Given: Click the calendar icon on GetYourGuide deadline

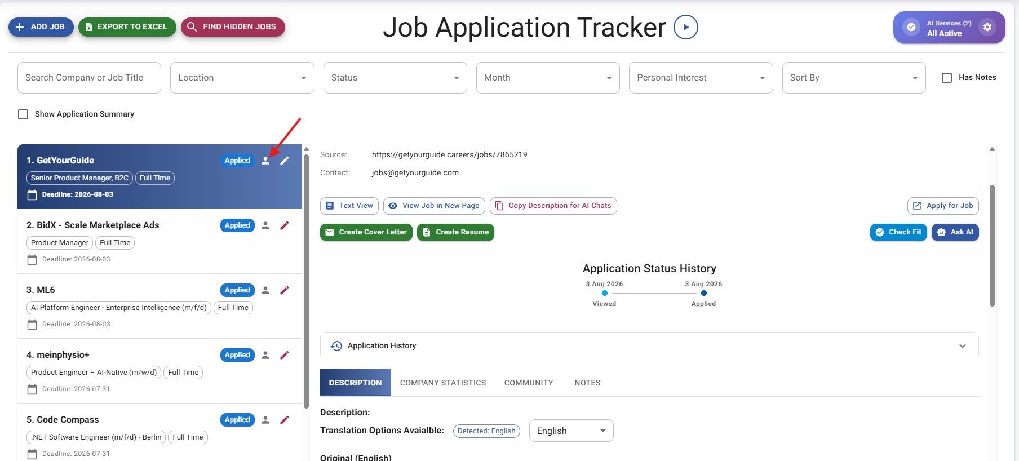Looking at the screenshot, I should pos(32,194).
